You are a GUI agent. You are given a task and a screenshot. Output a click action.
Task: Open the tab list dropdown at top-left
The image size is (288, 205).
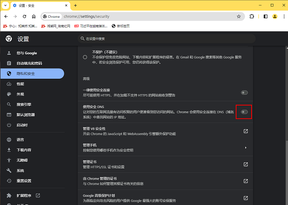[x=6, y=5]
